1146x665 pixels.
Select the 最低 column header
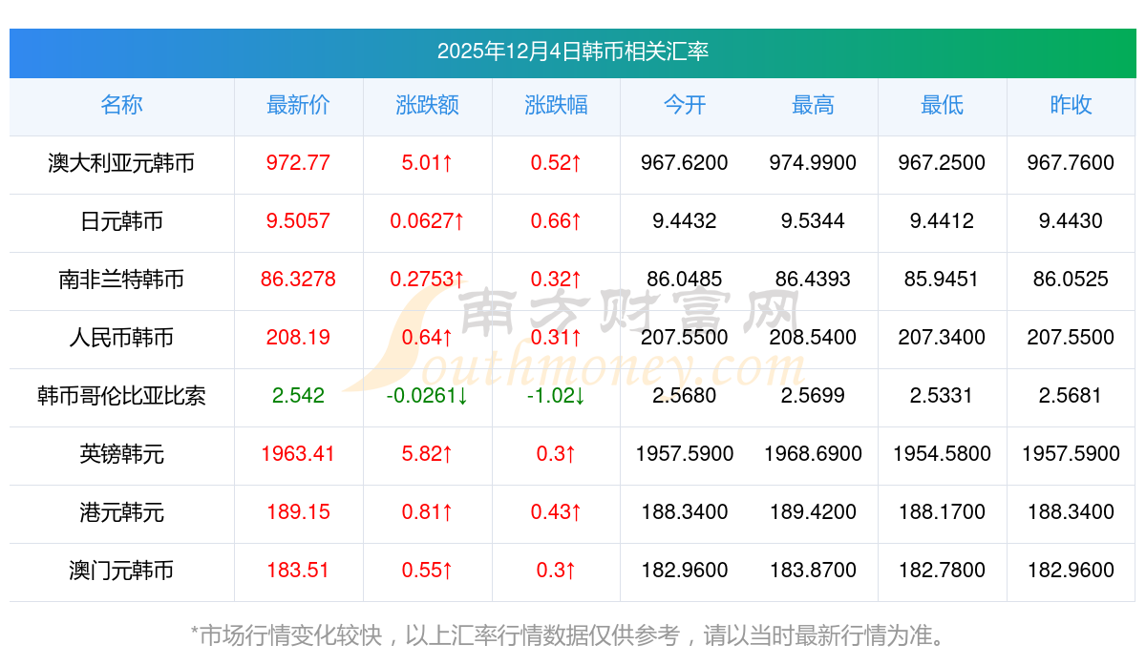click(942, 105)
